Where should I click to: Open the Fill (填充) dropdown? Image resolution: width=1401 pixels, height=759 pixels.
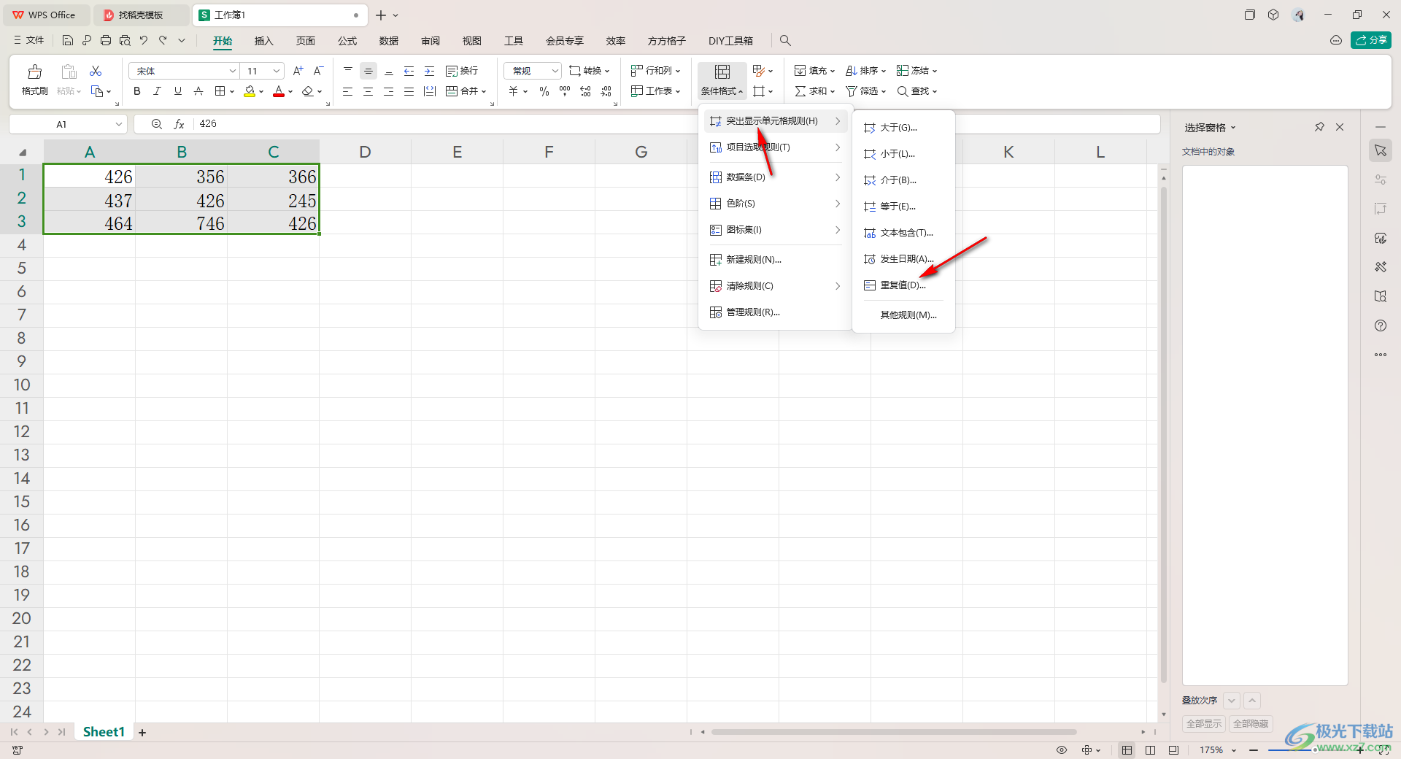[814, 71]
